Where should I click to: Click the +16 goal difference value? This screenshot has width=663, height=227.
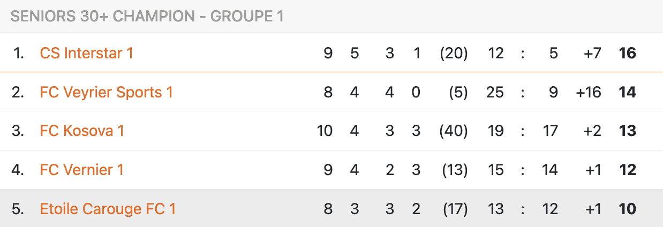coord(589,92)
